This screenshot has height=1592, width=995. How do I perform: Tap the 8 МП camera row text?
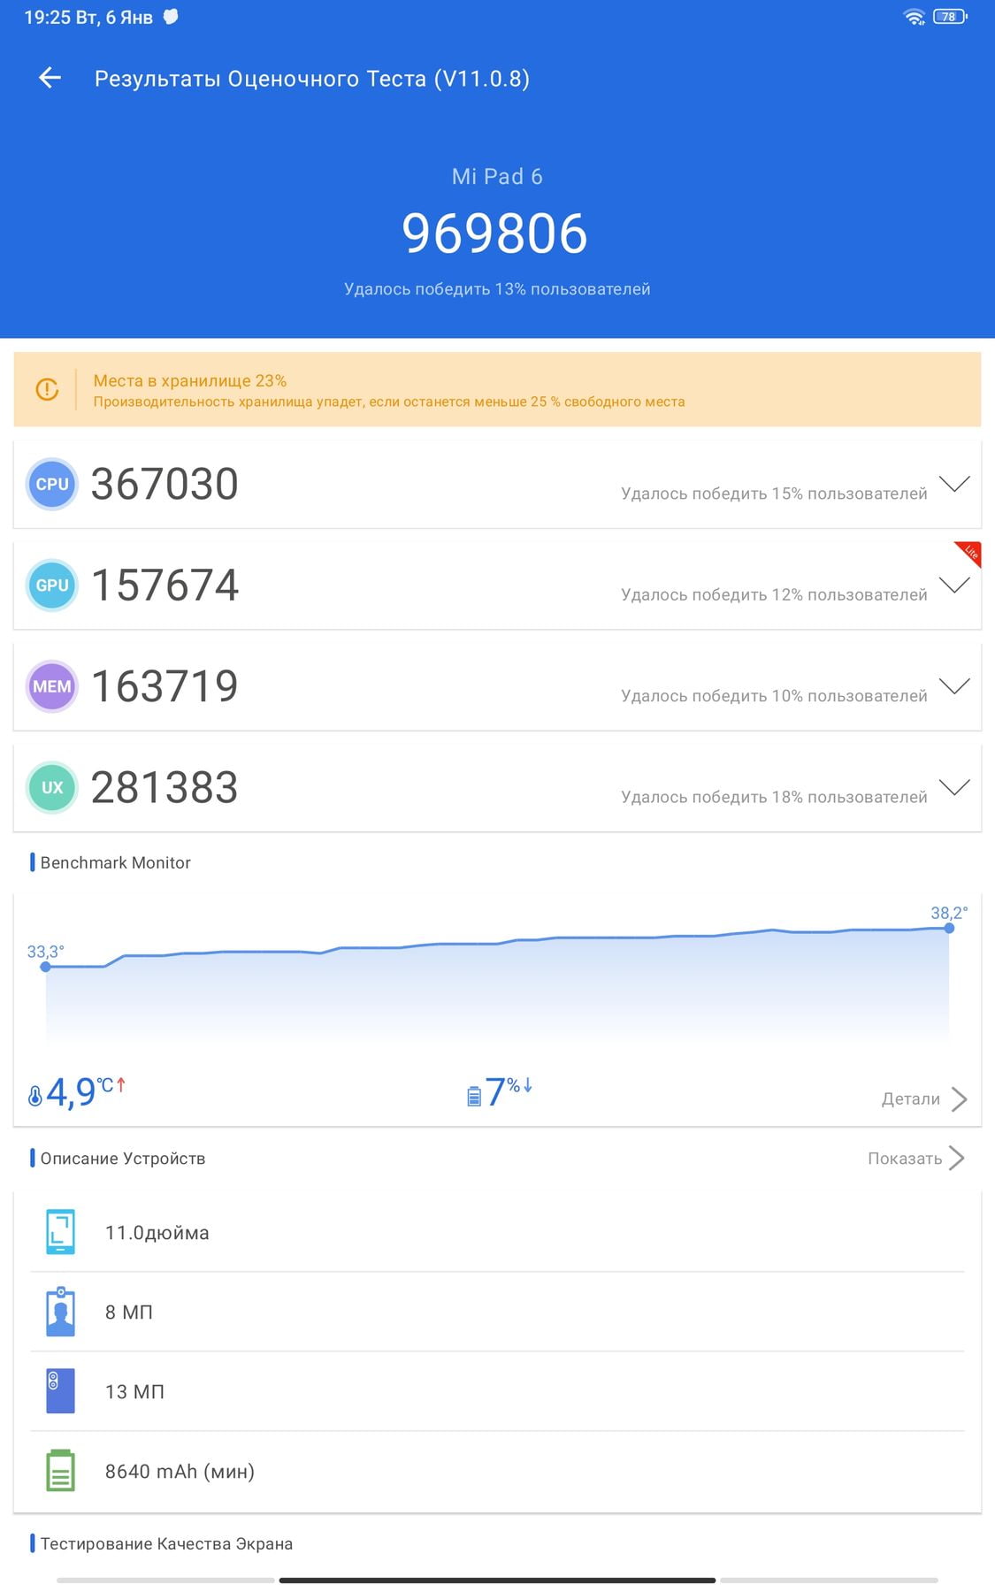[129, 1313]
